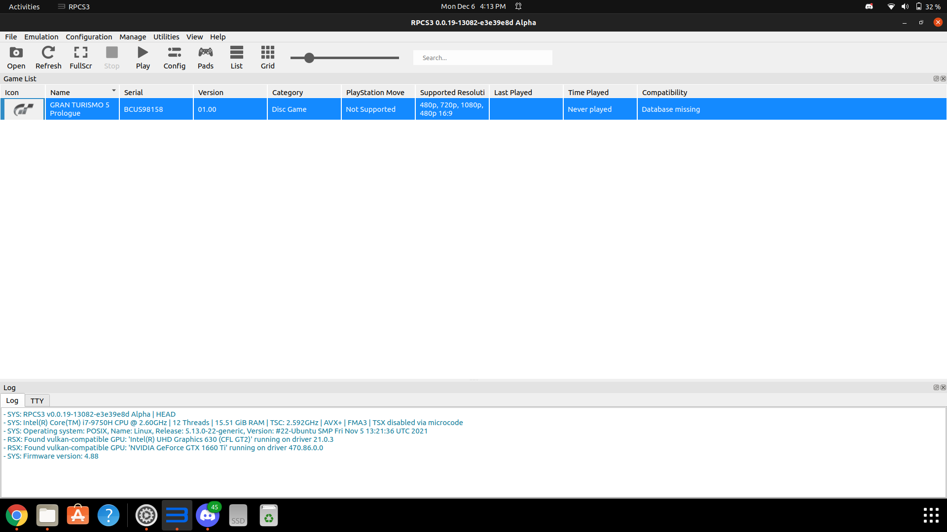Switch to List view
This screenshot has height=532, width=947.
pos(237,57)
